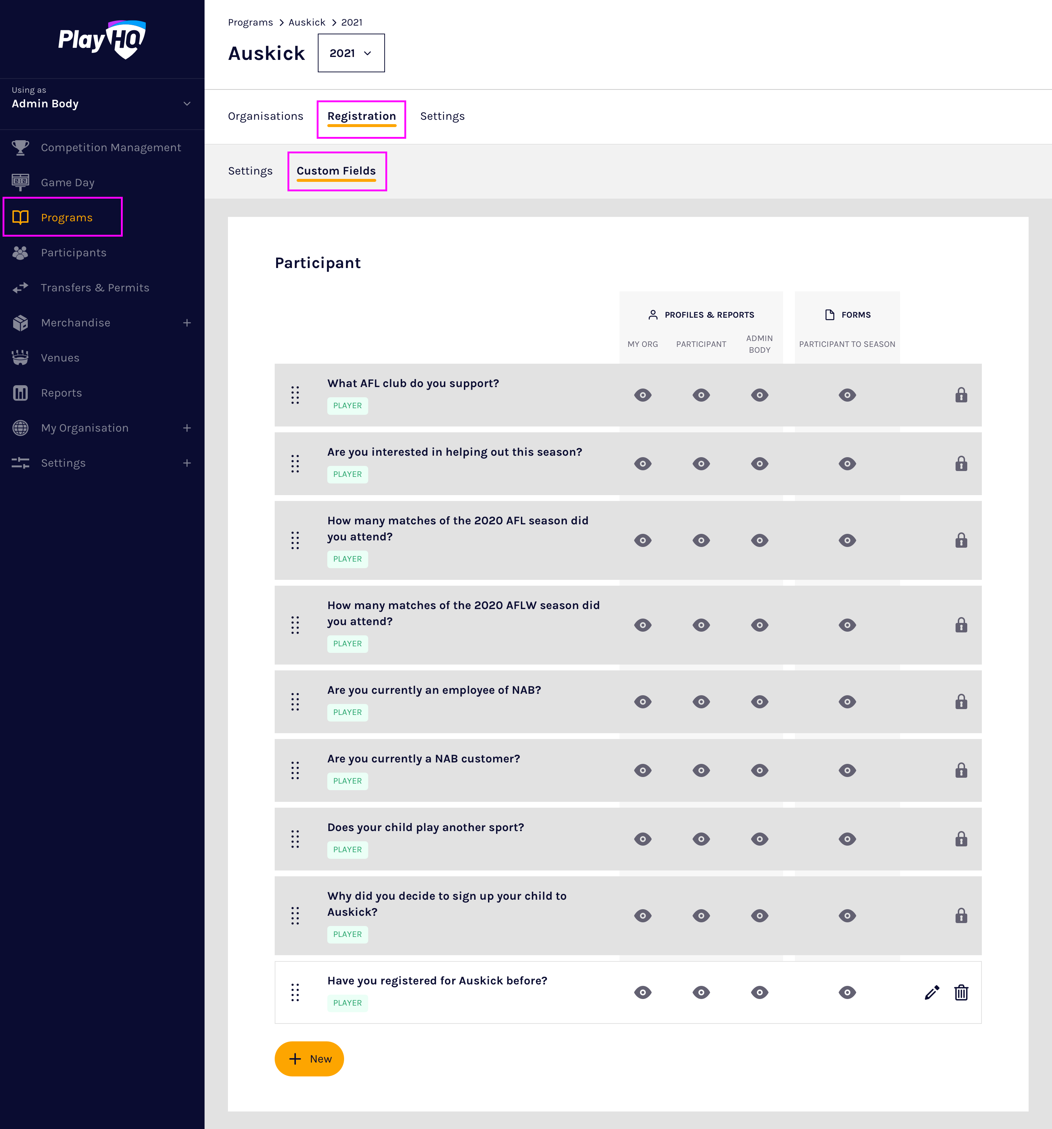The image size is (1052, 1129).
Task: Open Transfers & Permits arrows icon
Action: tap(20, 288)
